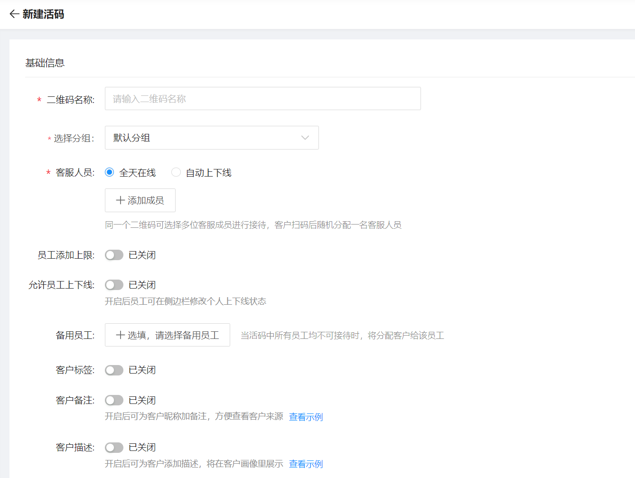Click the hint 开启后可为客户添加描述
Screen dimensions: 635x478
(194, 463)
